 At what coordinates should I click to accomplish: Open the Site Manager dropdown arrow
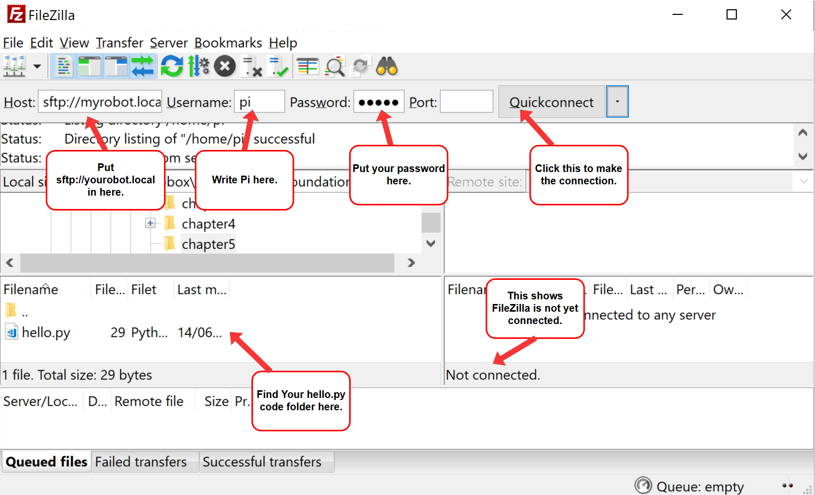(37, 66)
